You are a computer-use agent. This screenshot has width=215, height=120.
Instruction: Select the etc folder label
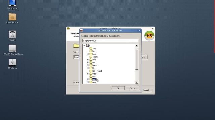point(94,62)
